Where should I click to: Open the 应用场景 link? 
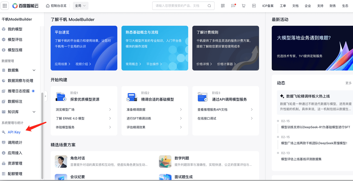click(63, 64)
